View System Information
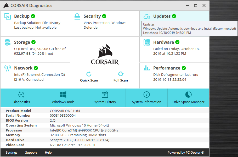Screen dimensions: 238x157 click(147, 98)
